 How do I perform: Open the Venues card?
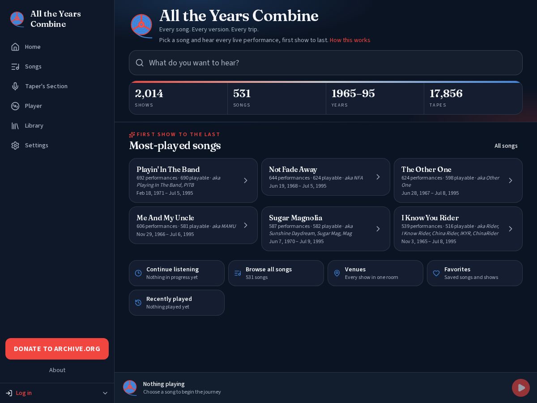coord(375,273)
